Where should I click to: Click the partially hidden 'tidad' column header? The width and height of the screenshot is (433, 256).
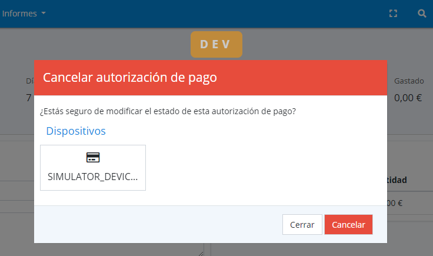397,180
